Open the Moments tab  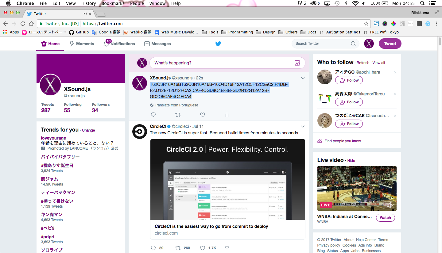(x=82, y=44)
